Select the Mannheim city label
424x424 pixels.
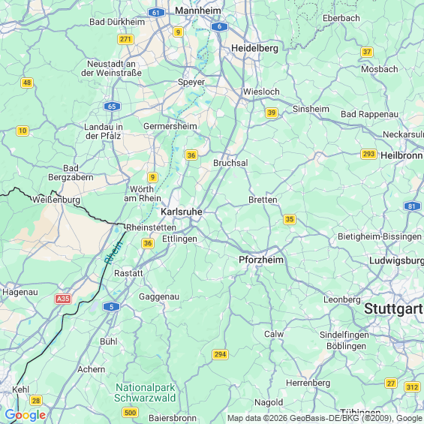[x=198, y=11]
